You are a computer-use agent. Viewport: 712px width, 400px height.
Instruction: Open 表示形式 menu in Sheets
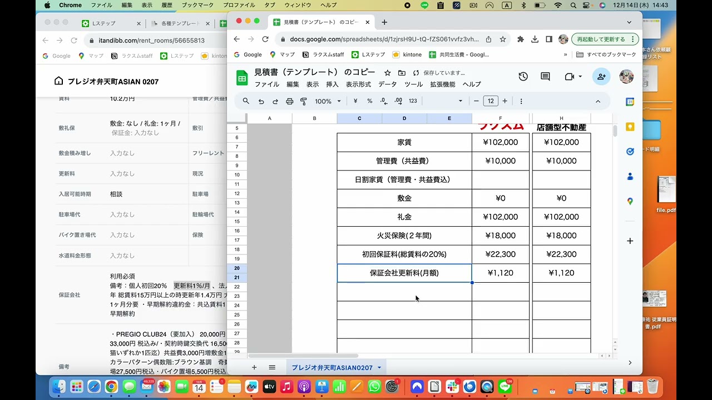coord(358,84)
